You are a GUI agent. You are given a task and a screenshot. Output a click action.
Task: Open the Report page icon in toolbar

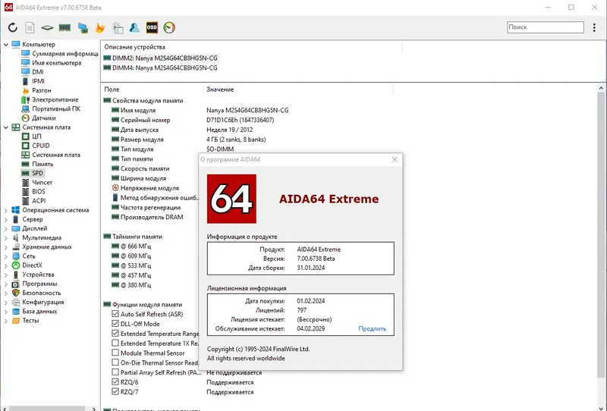pos(30,27)
